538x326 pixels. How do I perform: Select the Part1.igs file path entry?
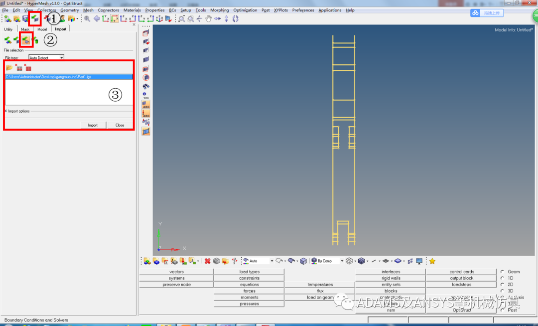click(68, 77)
